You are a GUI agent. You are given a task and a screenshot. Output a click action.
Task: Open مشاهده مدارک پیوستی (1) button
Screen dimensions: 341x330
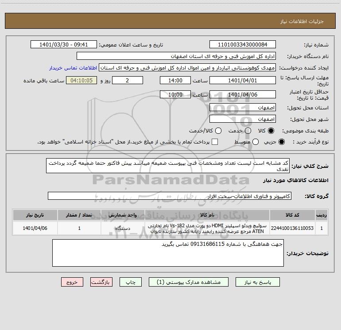(189, 282)
